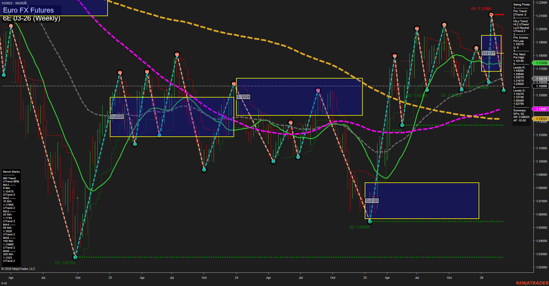Click the red swing high marker above the Y:2023 box
549x286 pixels.
[120, 73]
